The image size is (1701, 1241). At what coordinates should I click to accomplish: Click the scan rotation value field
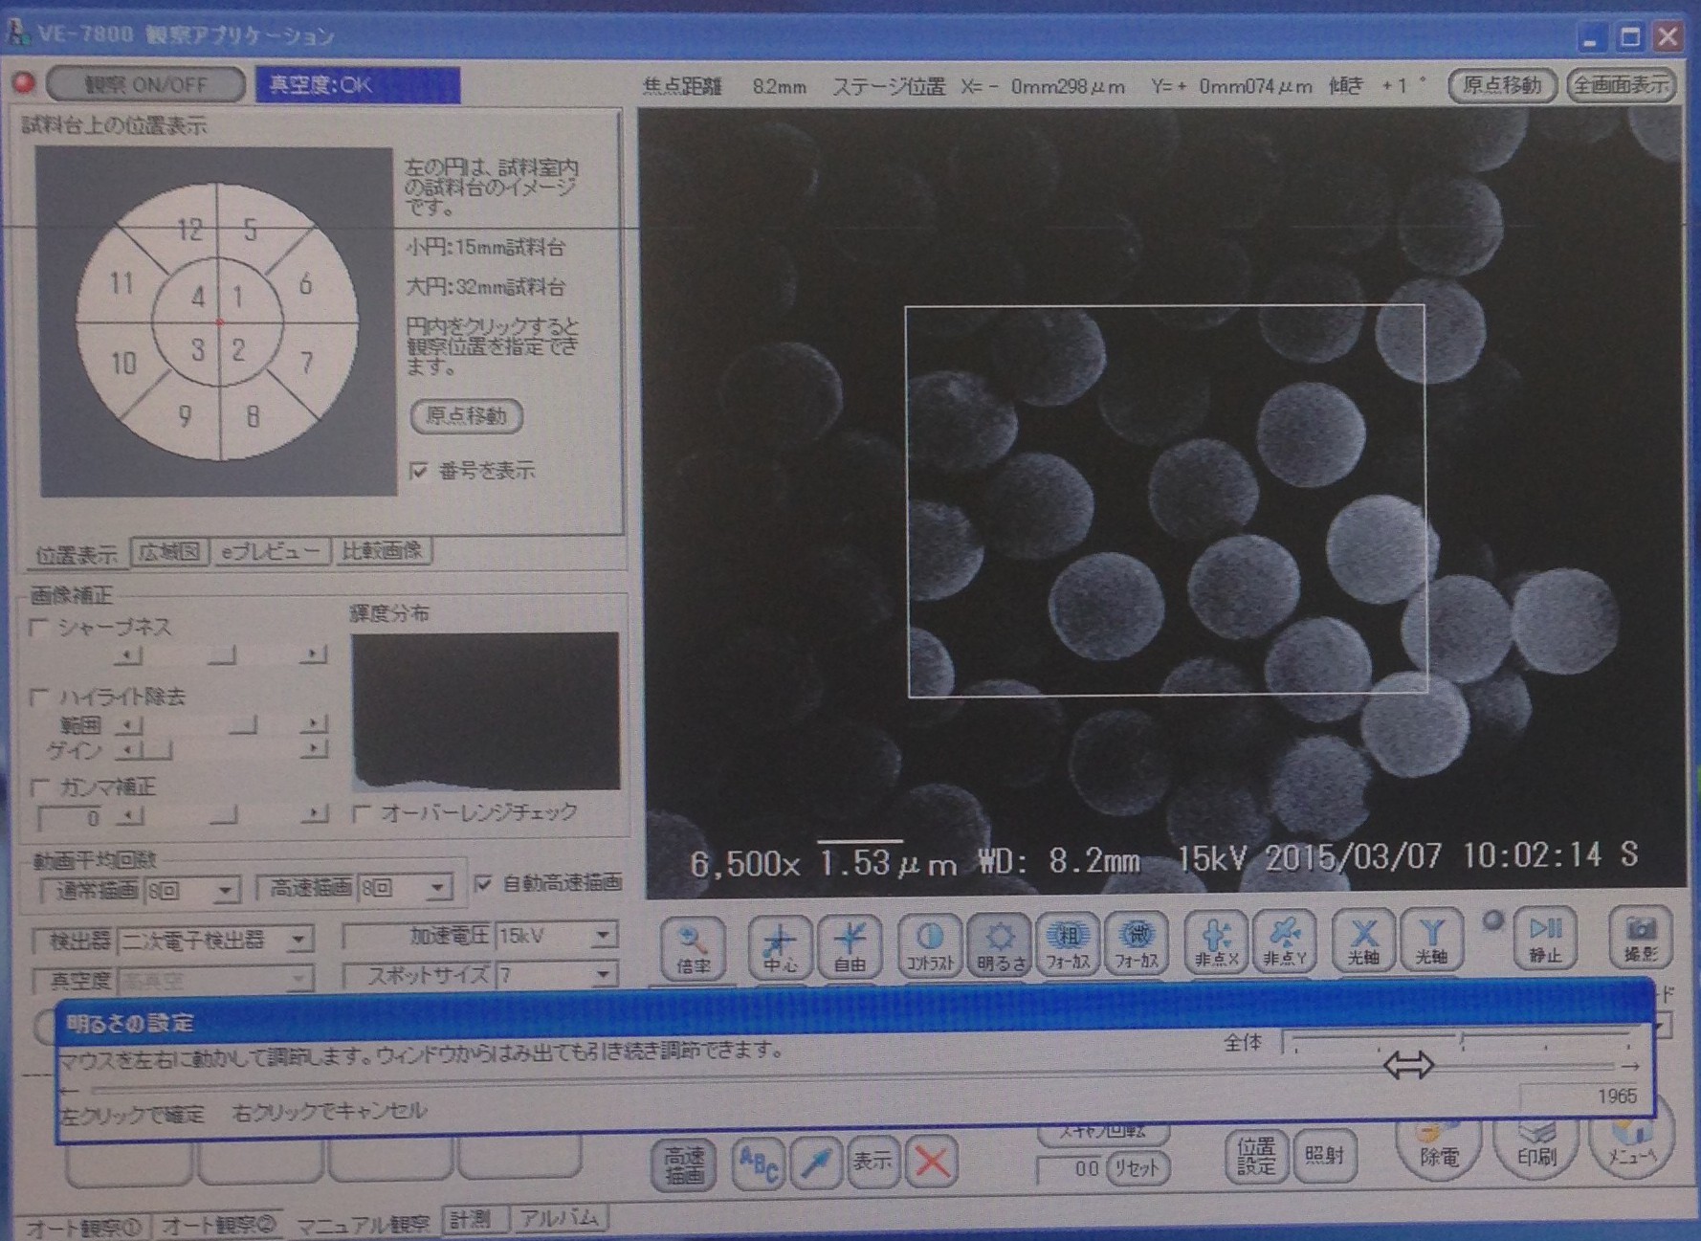tap(1070, 1169)
